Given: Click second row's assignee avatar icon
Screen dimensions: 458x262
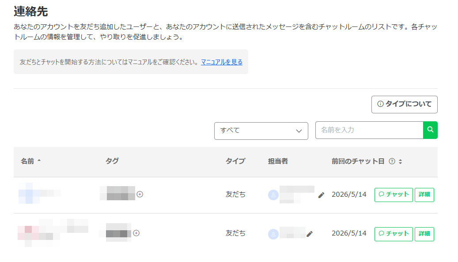Looking at the screenshot, I should point(273,234).
